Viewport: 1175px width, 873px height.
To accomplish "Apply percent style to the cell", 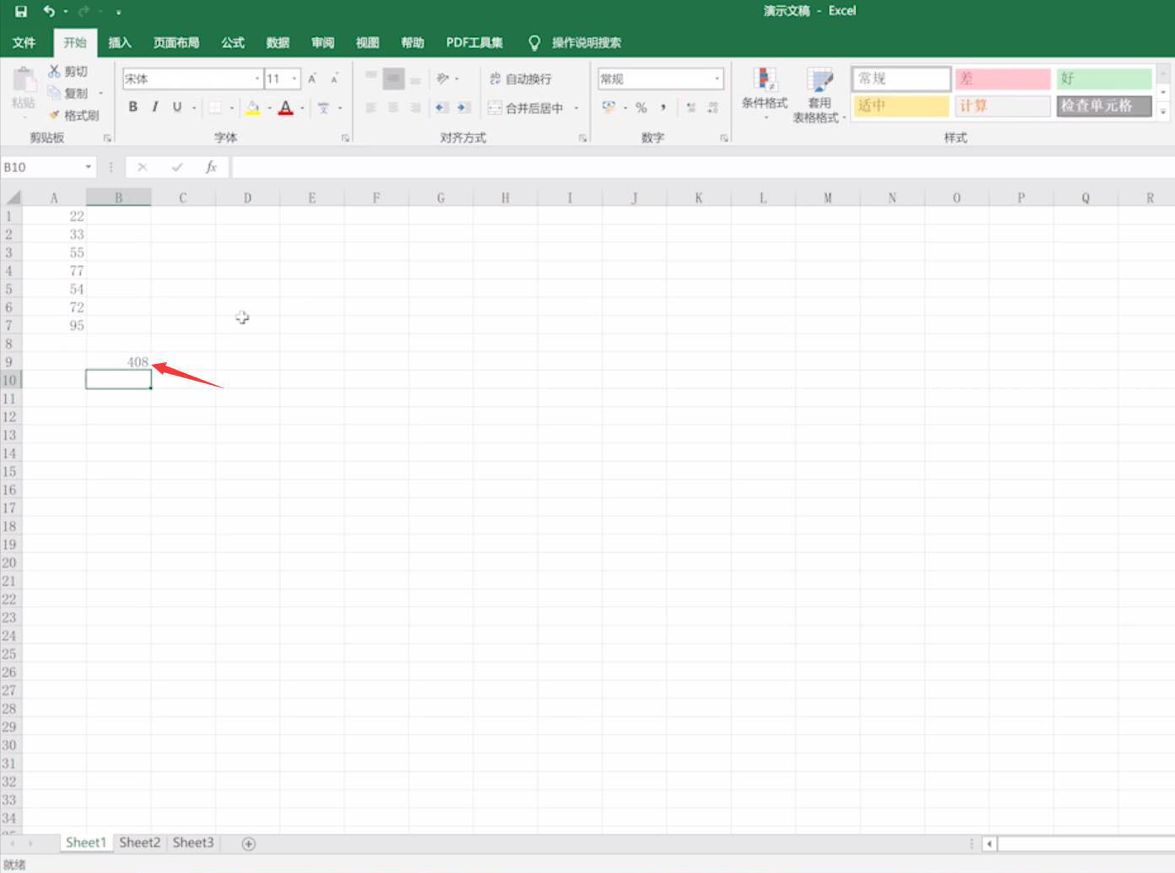I will click(x=641, y=107).
